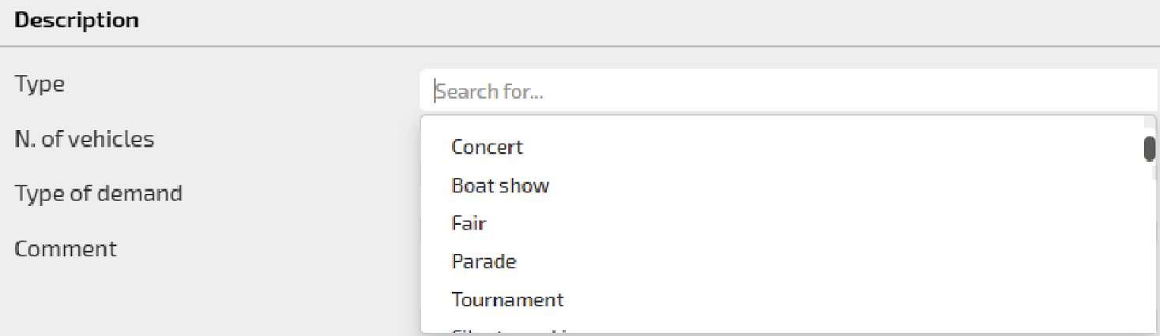Pick Fair in the dropdown list

[x=469, y=223]
